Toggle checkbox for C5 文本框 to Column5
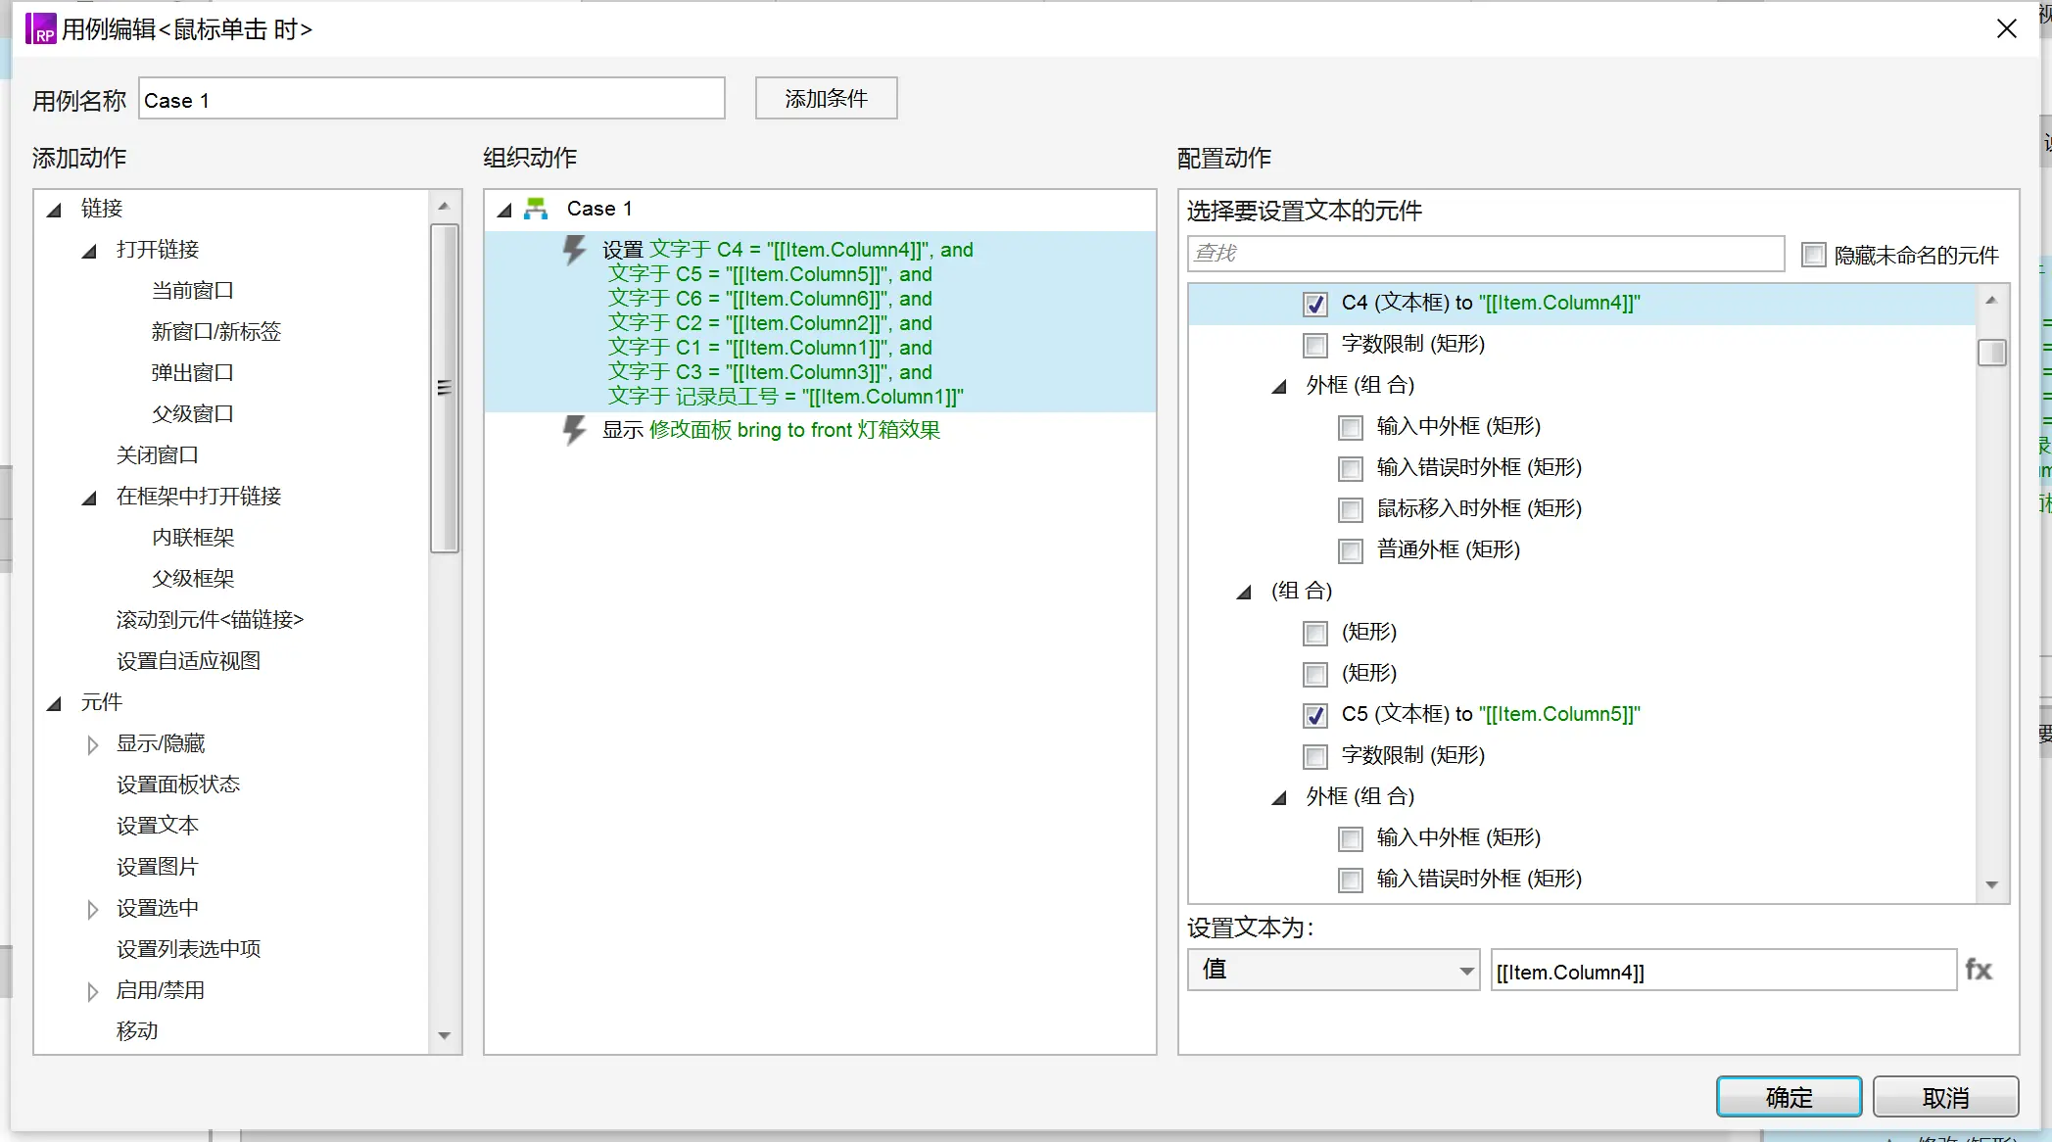The height and width of the screenshot is (1142, 2052). click(x=1316, y=714)
